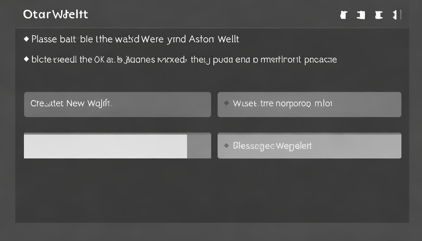Click the rightmost header icon
This screenshot has height=241, width=422.
point(395,15)
